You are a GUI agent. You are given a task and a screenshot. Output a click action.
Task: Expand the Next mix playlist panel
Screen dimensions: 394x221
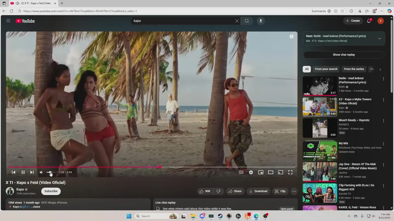click(380, 38)
